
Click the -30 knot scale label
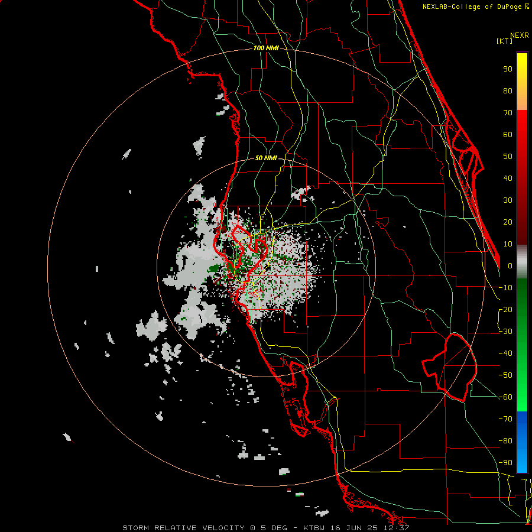coord(506,332)
